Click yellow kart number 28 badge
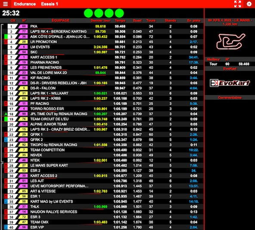Screen dimensions: 255x230 coord(23,42)
